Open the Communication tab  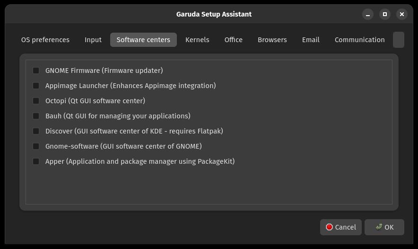360,40
